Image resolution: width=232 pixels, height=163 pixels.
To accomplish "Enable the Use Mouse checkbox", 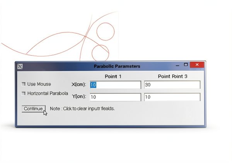I will coord(23,84).
